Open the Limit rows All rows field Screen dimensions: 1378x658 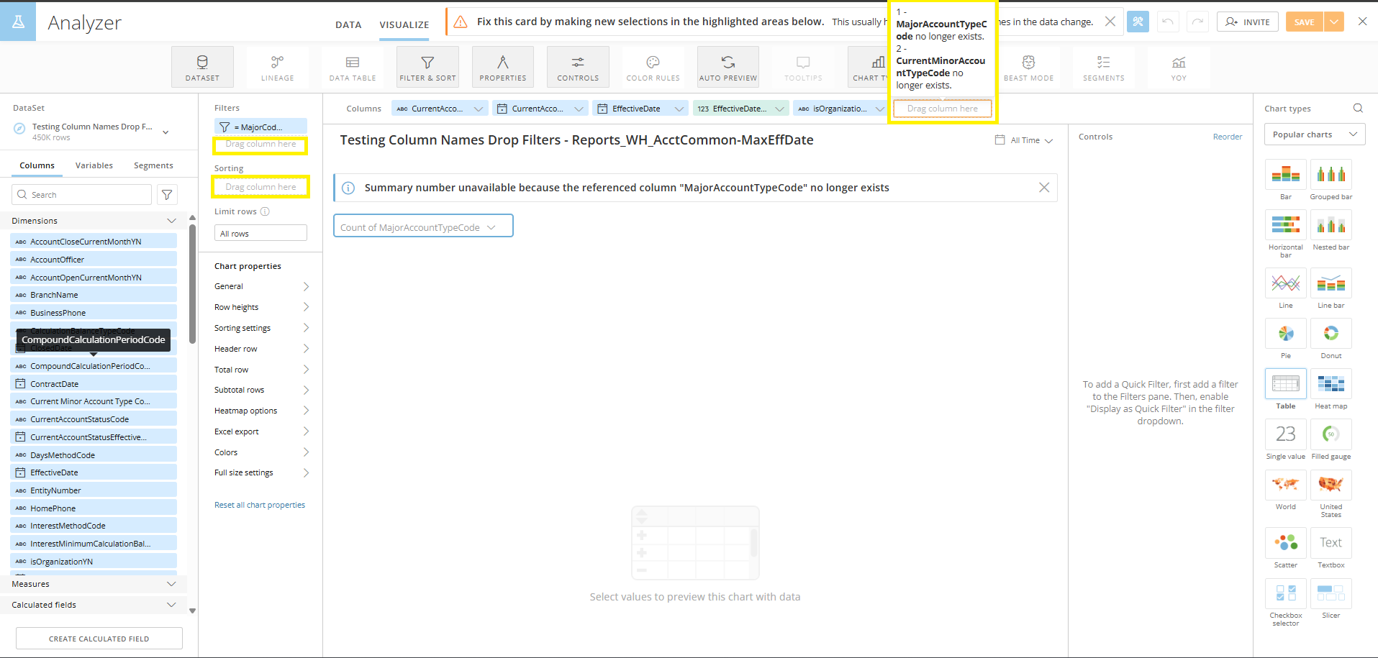pyautogui.click(x=260, y=233)
